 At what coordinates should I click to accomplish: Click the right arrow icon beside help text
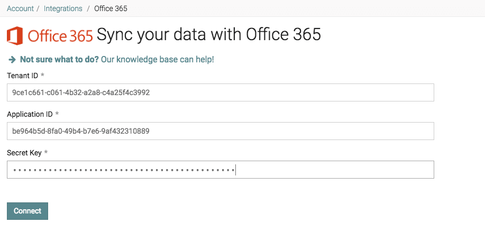[12, 60]
